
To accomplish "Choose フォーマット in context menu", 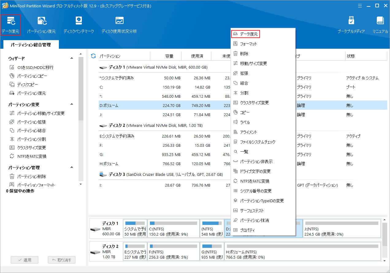I will tap(263, 44).
